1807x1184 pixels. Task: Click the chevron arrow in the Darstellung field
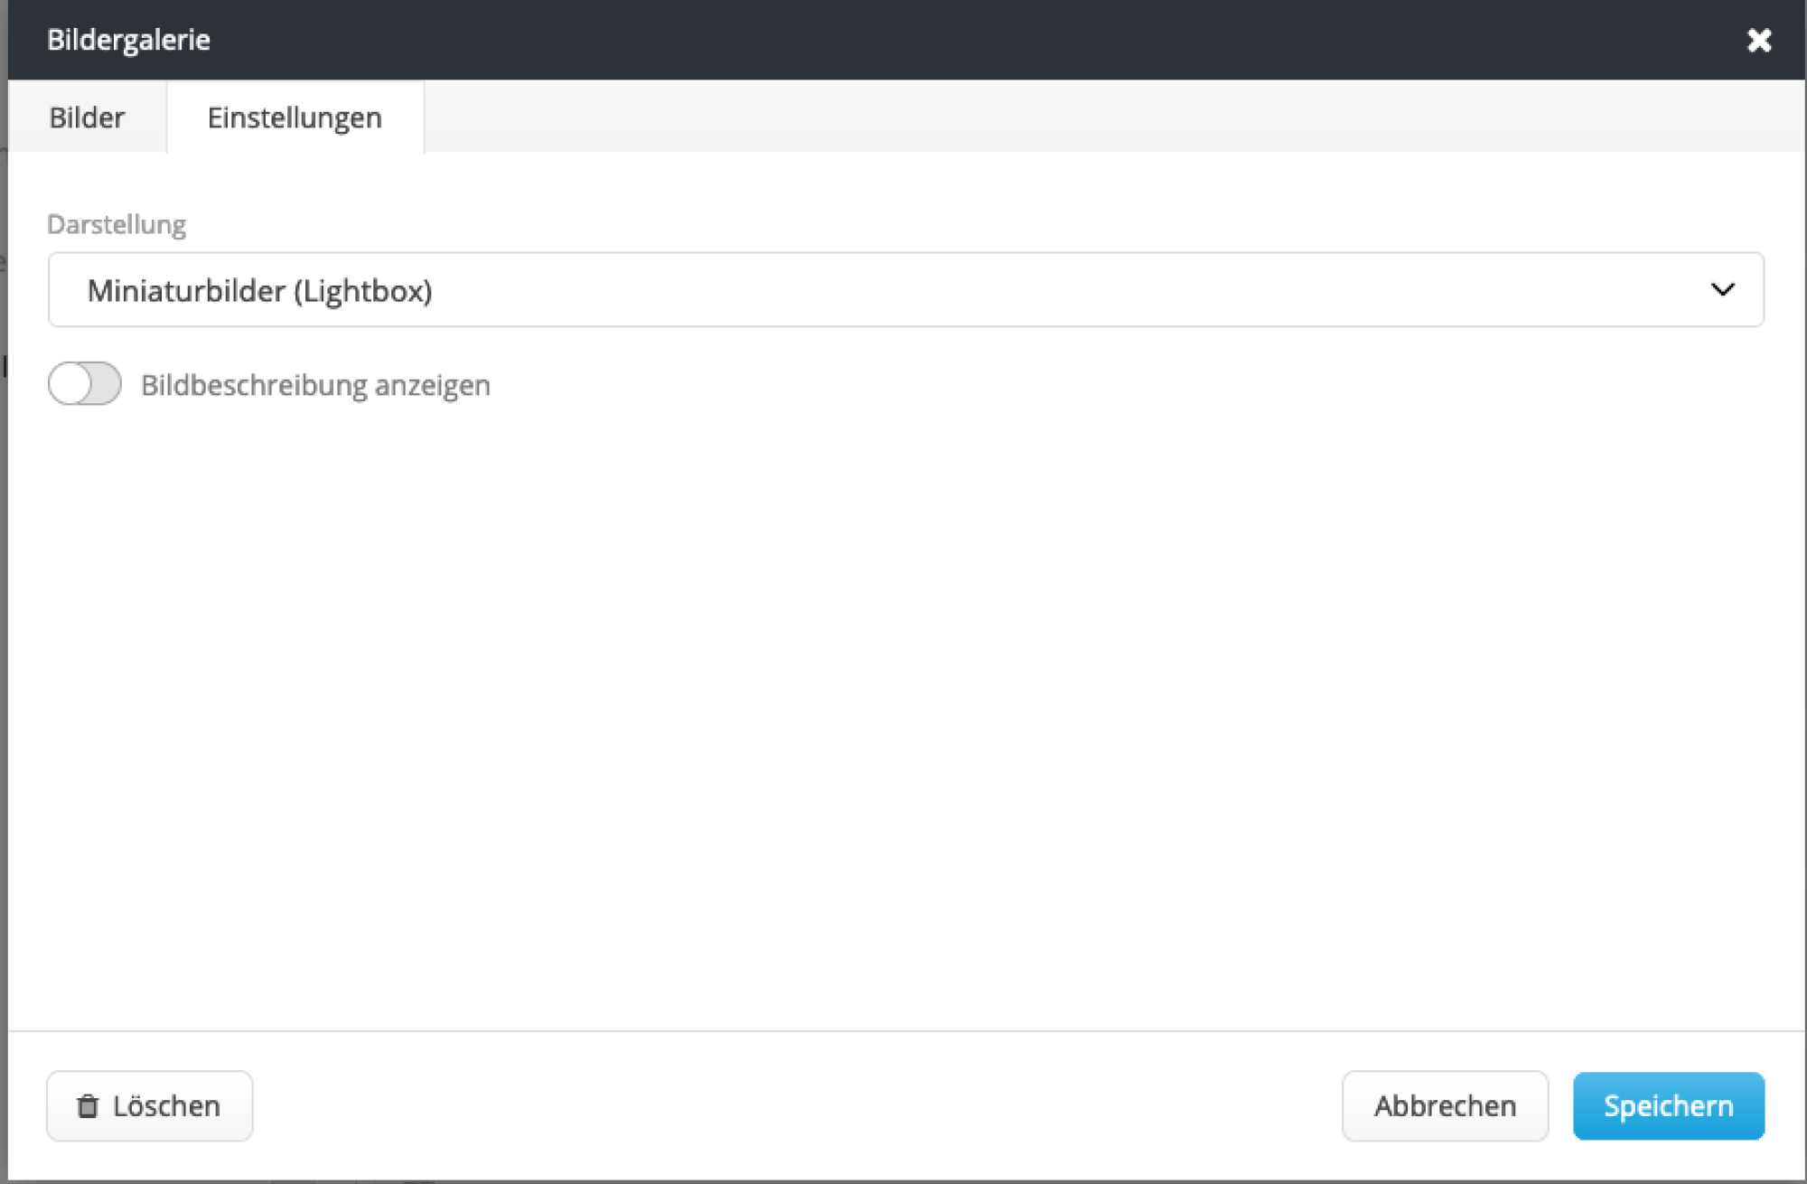point(1722,290)
